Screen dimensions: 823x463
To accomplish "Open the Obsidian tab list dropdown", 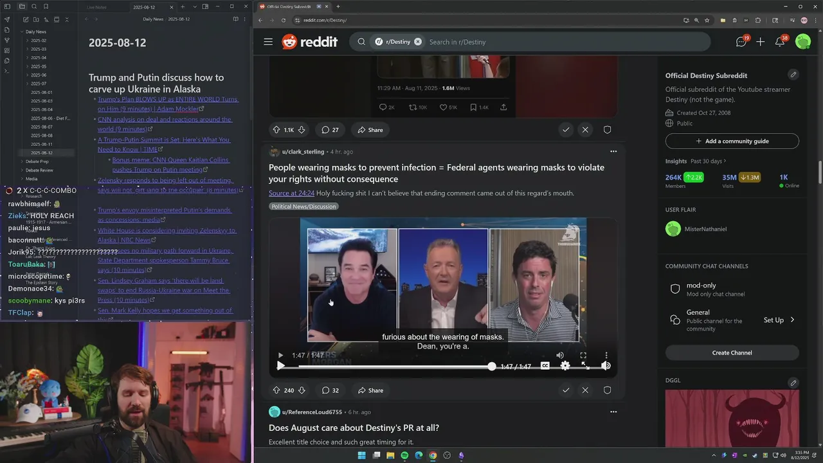I will click(194, 6).
